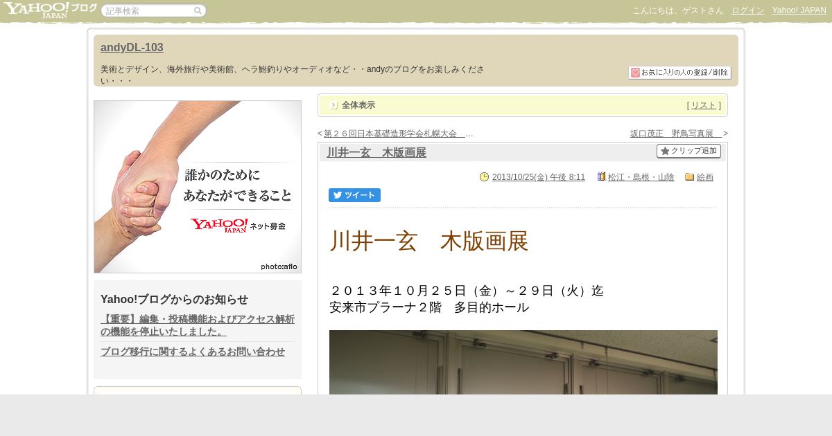Click the ツイート button
832x436 pixels.
354,195
